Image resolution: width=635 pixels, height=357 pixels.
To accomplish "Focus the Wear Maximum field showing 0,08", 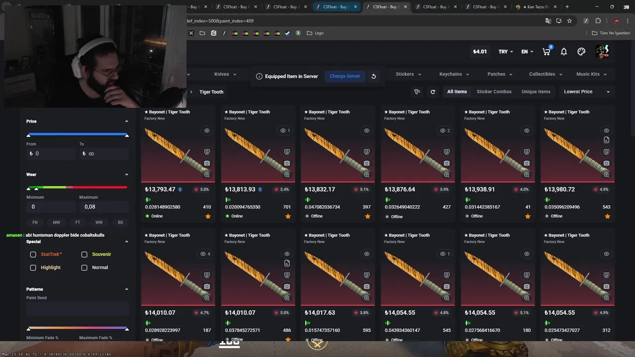I will click(x=104, y=207).
